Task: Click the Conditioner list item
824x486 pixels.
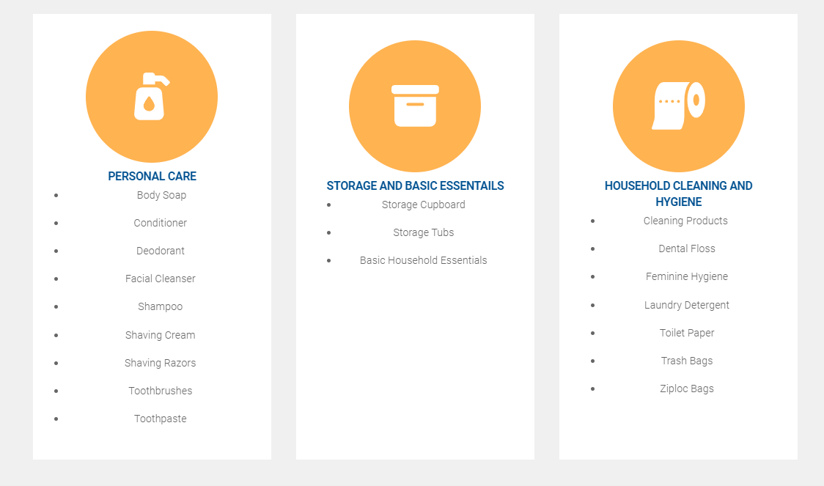Action: click(x=161, y=224)
